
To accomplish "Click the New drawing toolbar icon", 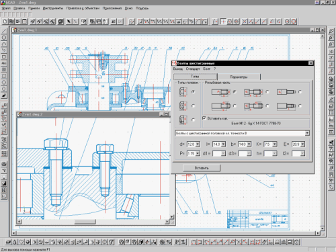I will tap(5, 22).
